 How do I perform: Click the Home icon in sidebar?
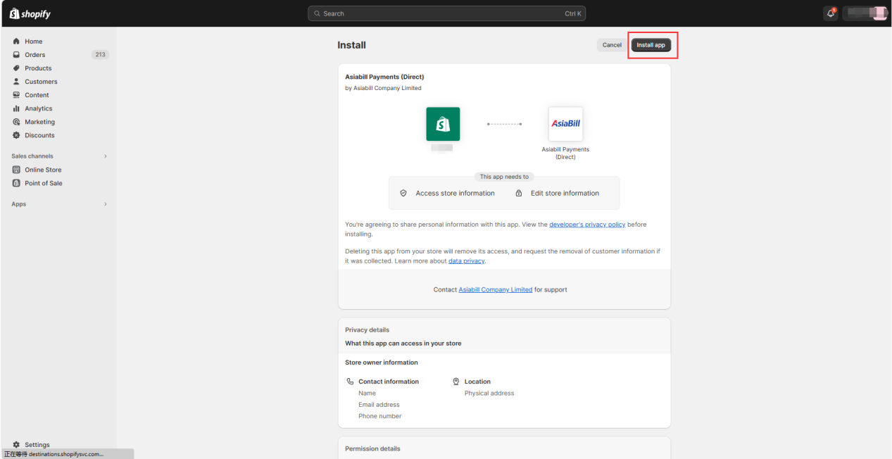click(x=16, y=42)
